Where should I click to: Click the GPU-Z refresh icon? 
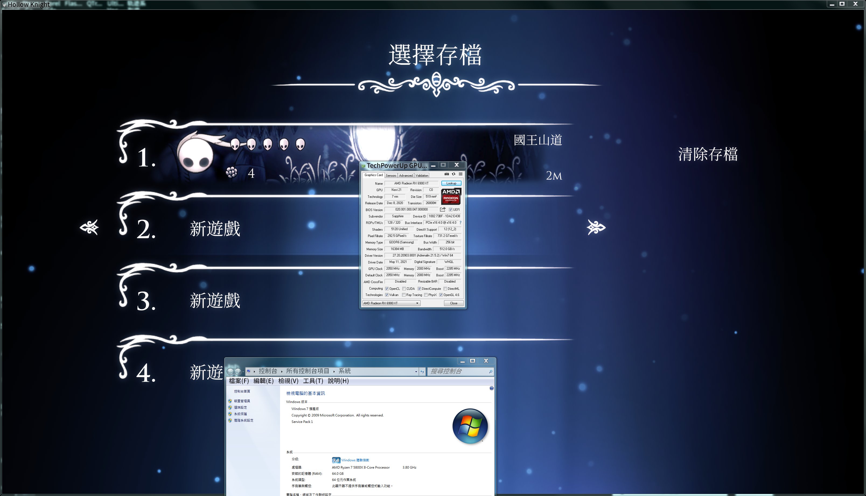(453, 174)
